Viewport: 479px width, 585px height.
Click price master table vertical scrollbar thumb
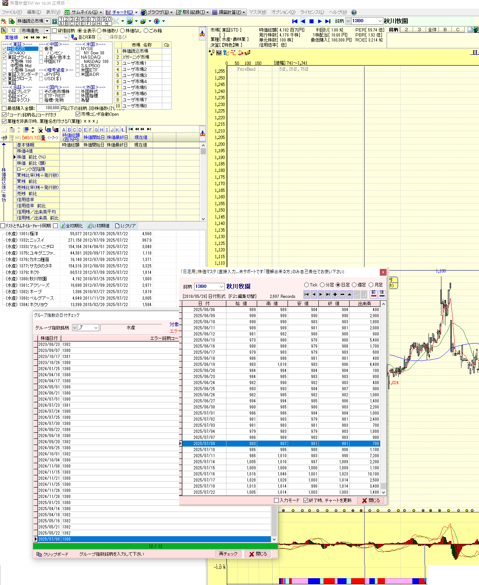[383, 486]
